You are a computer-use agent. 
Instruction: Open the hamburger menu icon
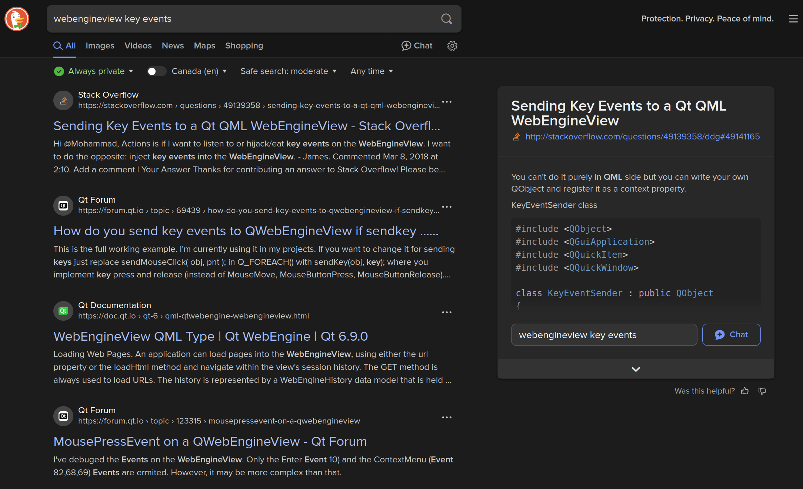(793, 19)
